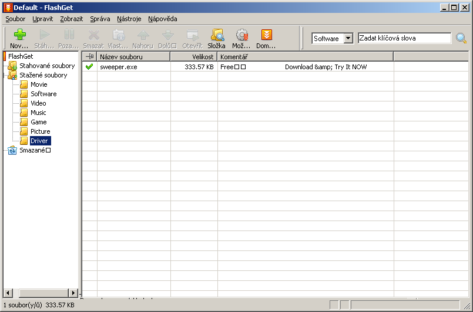Open the Správa menu
Image resolution: width=473 pixels, height=312 pixels.
pos(100,19)
